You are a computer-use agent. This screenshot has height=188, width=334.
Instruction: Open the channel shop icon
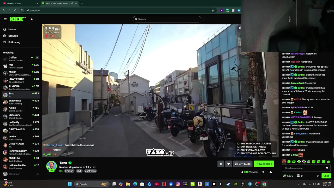298,176
